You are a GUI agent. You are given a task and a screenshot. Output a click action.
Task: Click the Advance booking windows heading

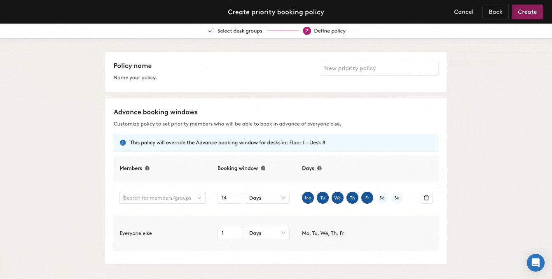click(156, 112)
